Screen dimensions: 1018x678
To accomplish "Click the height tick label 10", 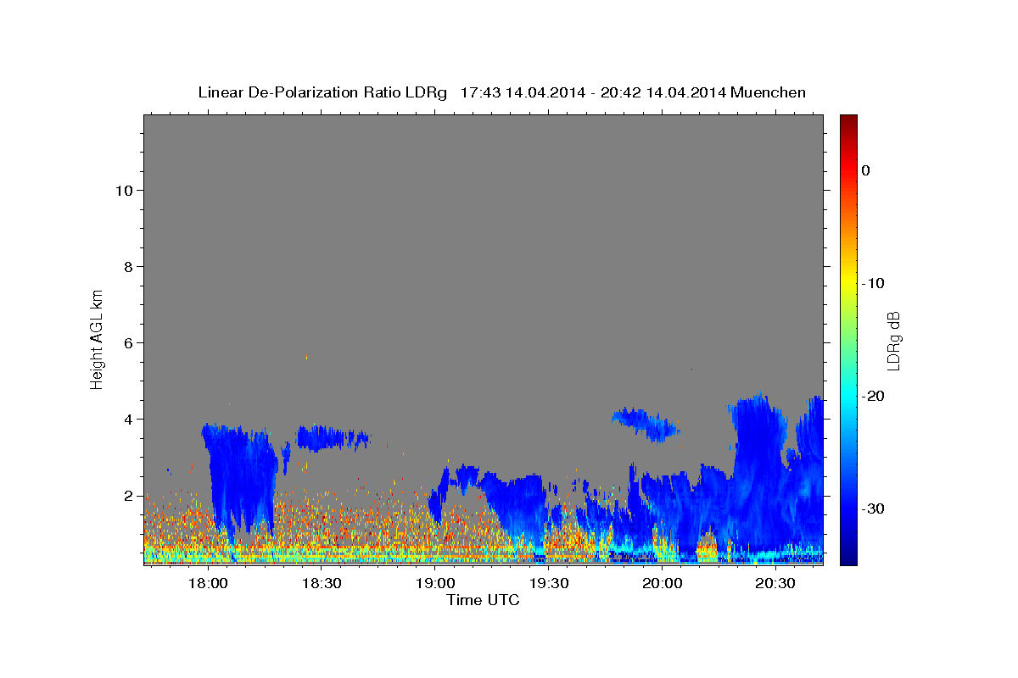I will click(123, 190).
